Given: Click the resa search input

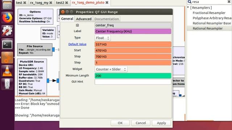Looking at the screenshot, I should coord(210,2).
